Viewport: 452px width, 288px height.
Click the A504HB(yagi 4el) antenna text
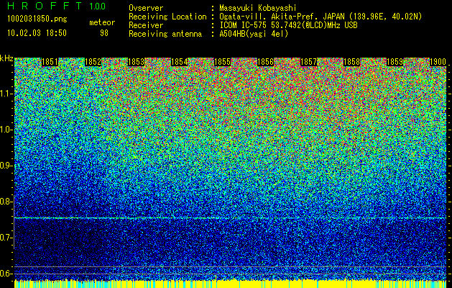pos(254,34)
